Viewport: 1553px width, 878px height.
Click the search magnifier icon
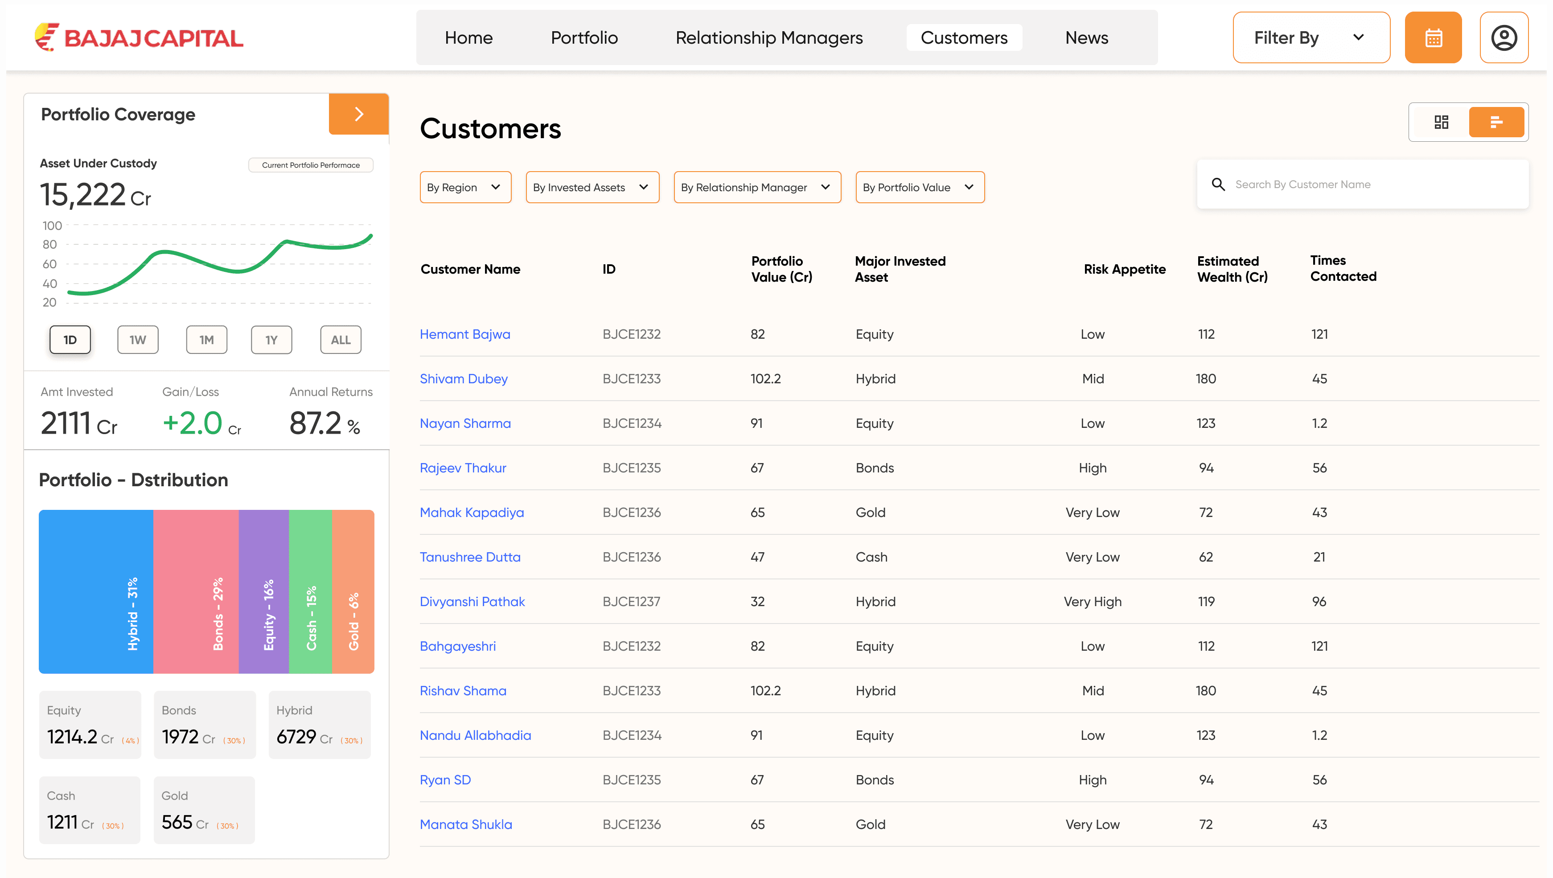click(1218, 185)
